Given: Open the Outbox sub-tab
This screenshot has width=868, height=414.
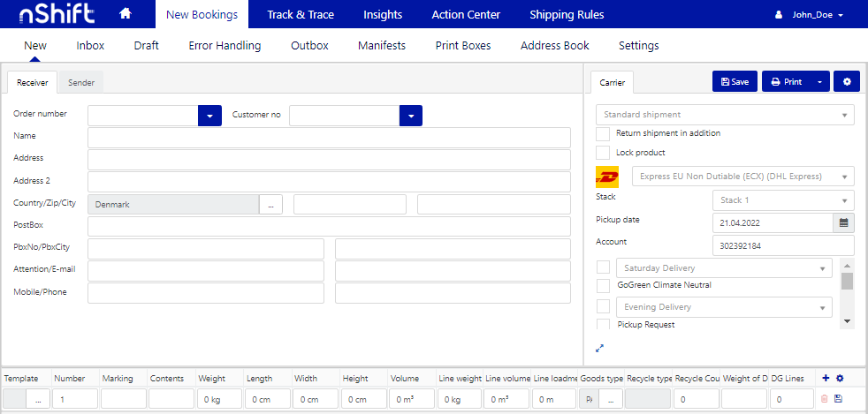Looking at the screenshot, I should [x=309, y=45].
